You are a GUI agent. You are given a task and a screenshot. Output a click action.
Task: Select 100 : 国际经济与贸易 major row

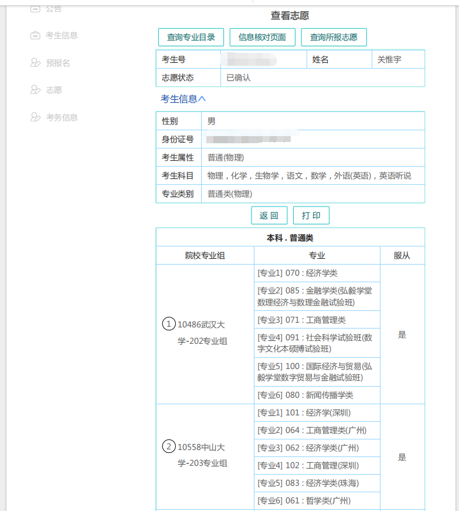tap(317, 372)
